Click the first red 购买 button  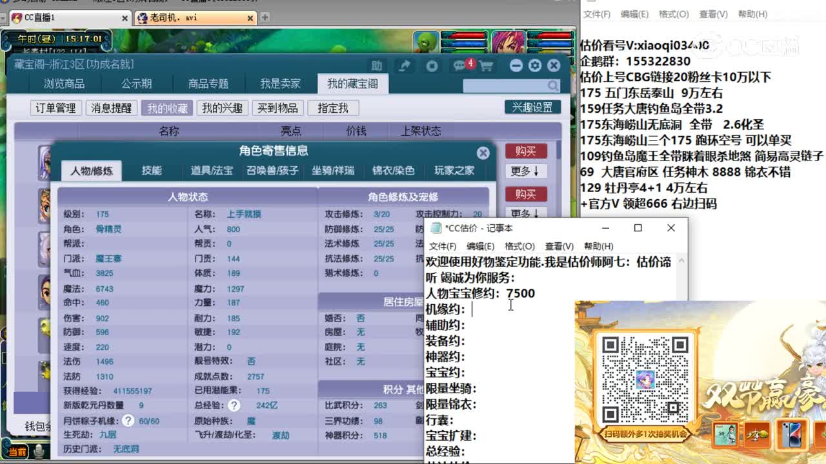coord(526,151)
